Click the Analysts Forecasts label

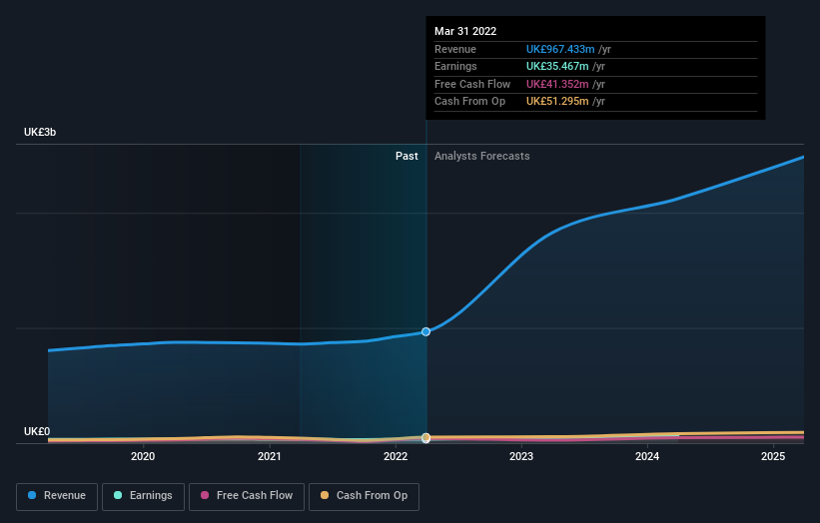[x=482, y=157]
